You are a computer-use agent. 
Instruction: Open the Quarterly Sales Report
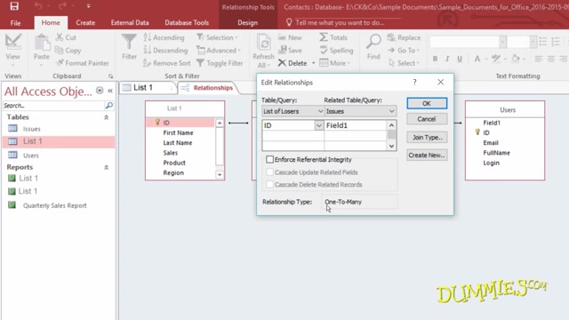coord(54,205)
